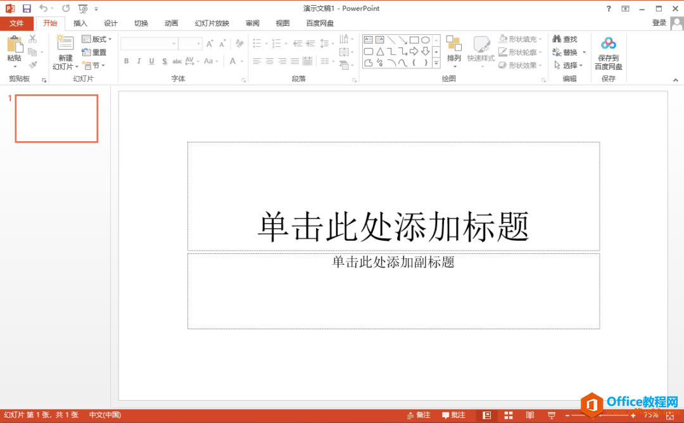The image size is (684, 423).
Task: Select slide 1 thumbnail
Action: click(56, 118)
